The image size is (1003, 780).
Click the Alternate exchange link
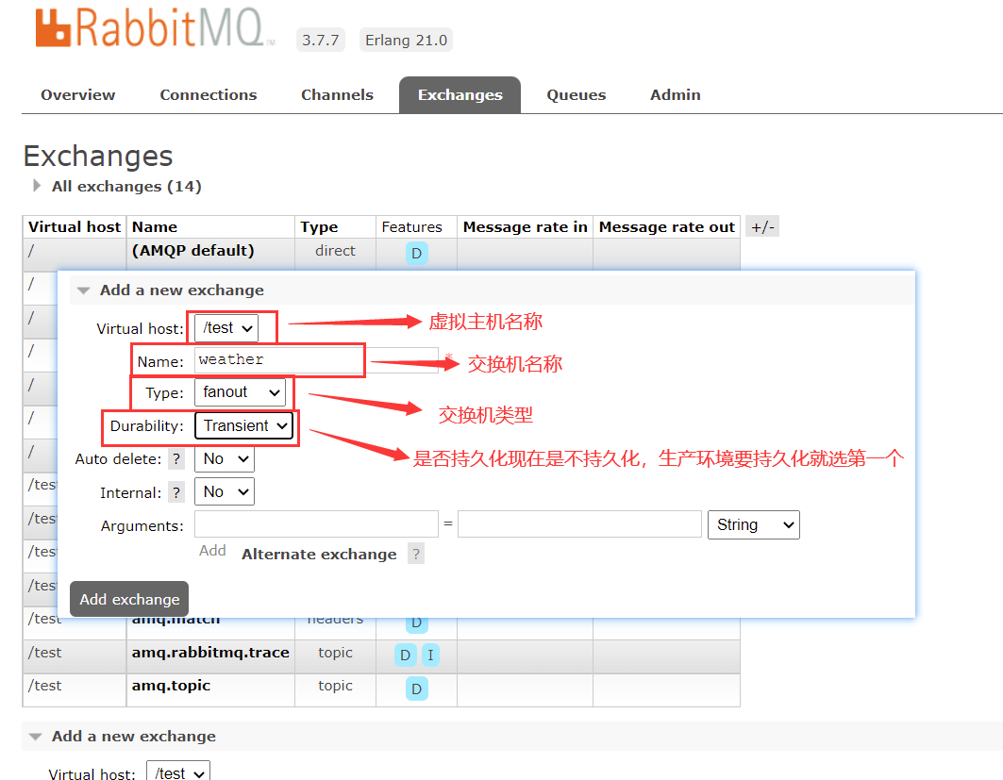[x=319, y=555]
